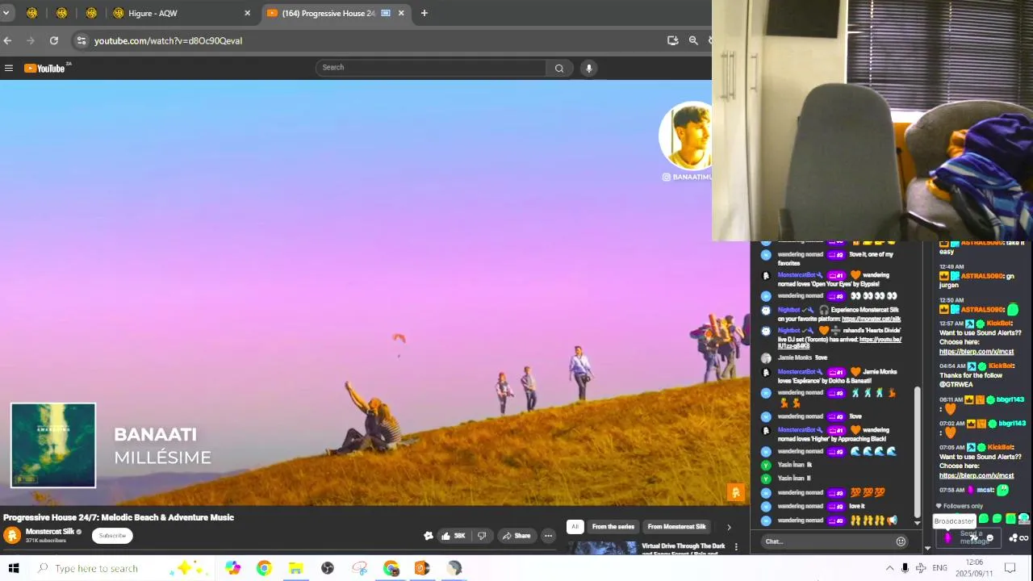
Task: View site information in the address bar
Action: click(x=81, y=40)
